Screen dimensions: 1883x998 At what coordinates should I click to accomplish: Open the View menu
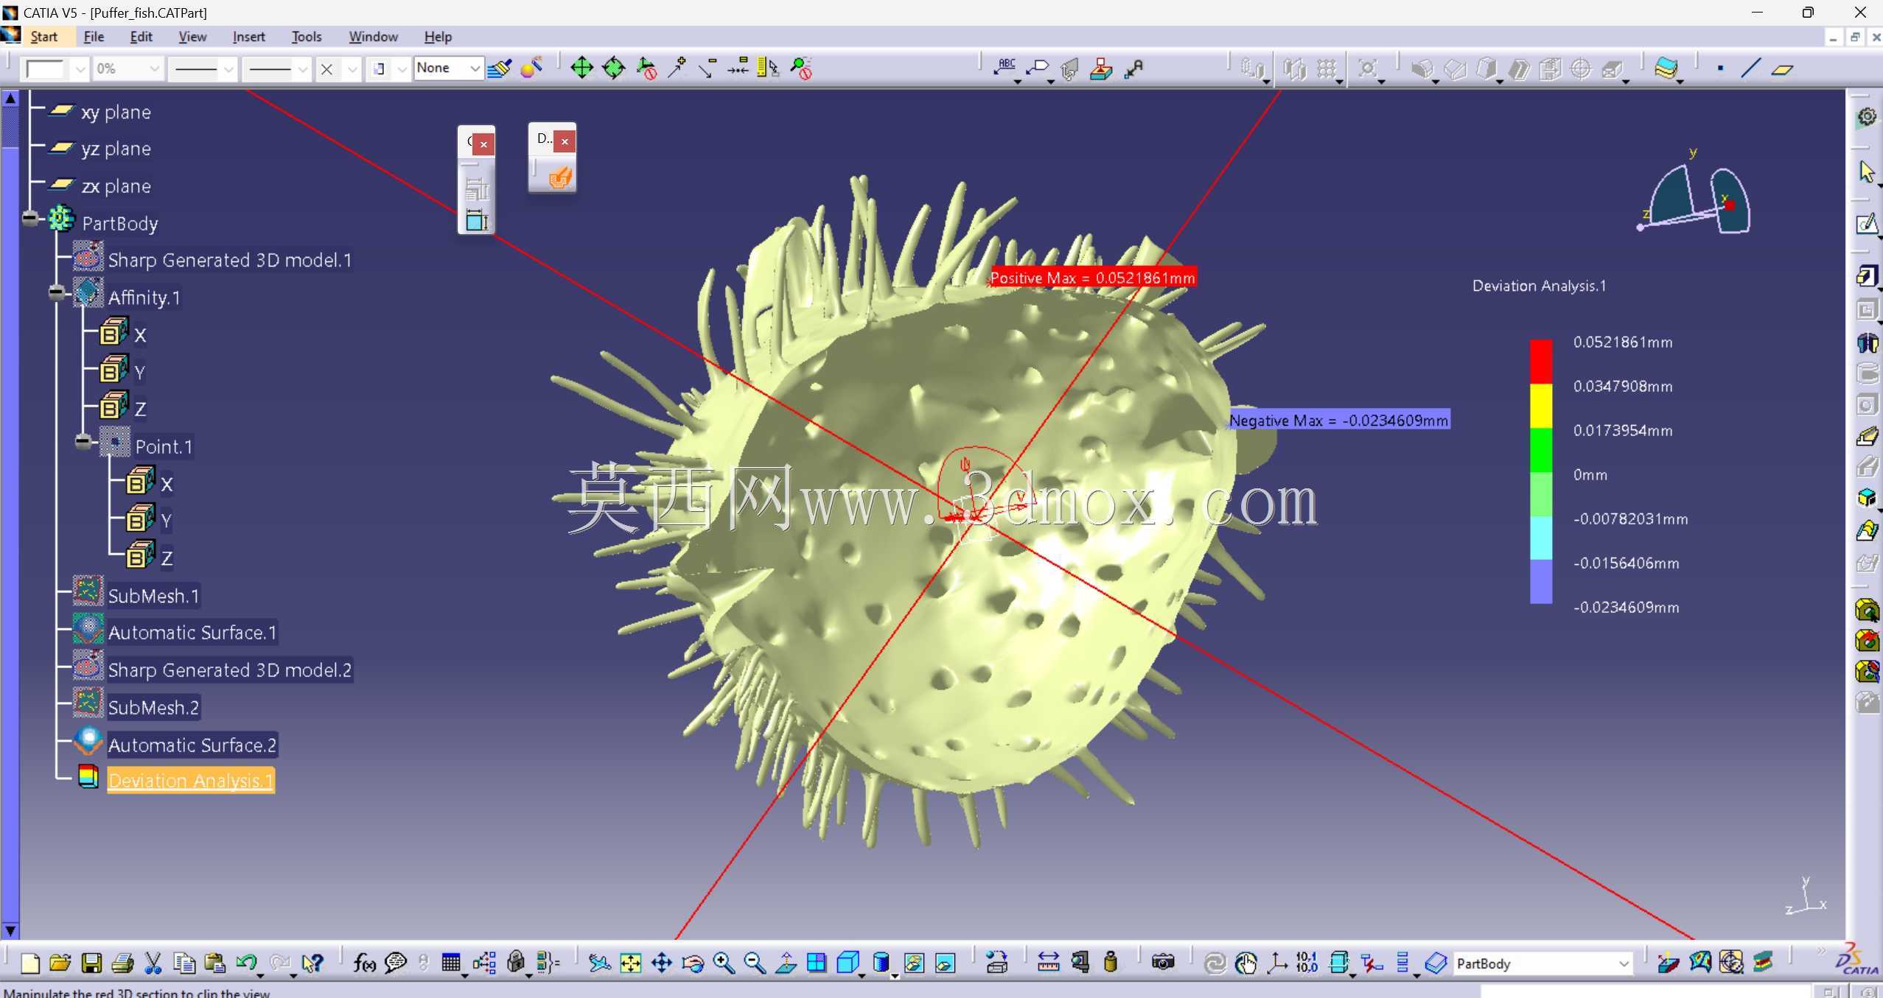[192, 37]
